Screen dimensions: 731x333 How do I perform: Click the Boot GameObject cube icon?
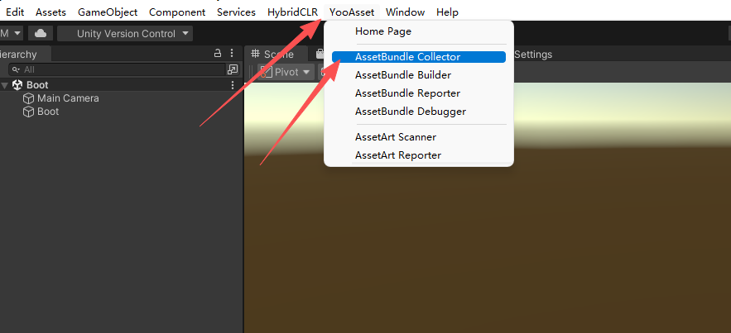click(x=28, y=112)
